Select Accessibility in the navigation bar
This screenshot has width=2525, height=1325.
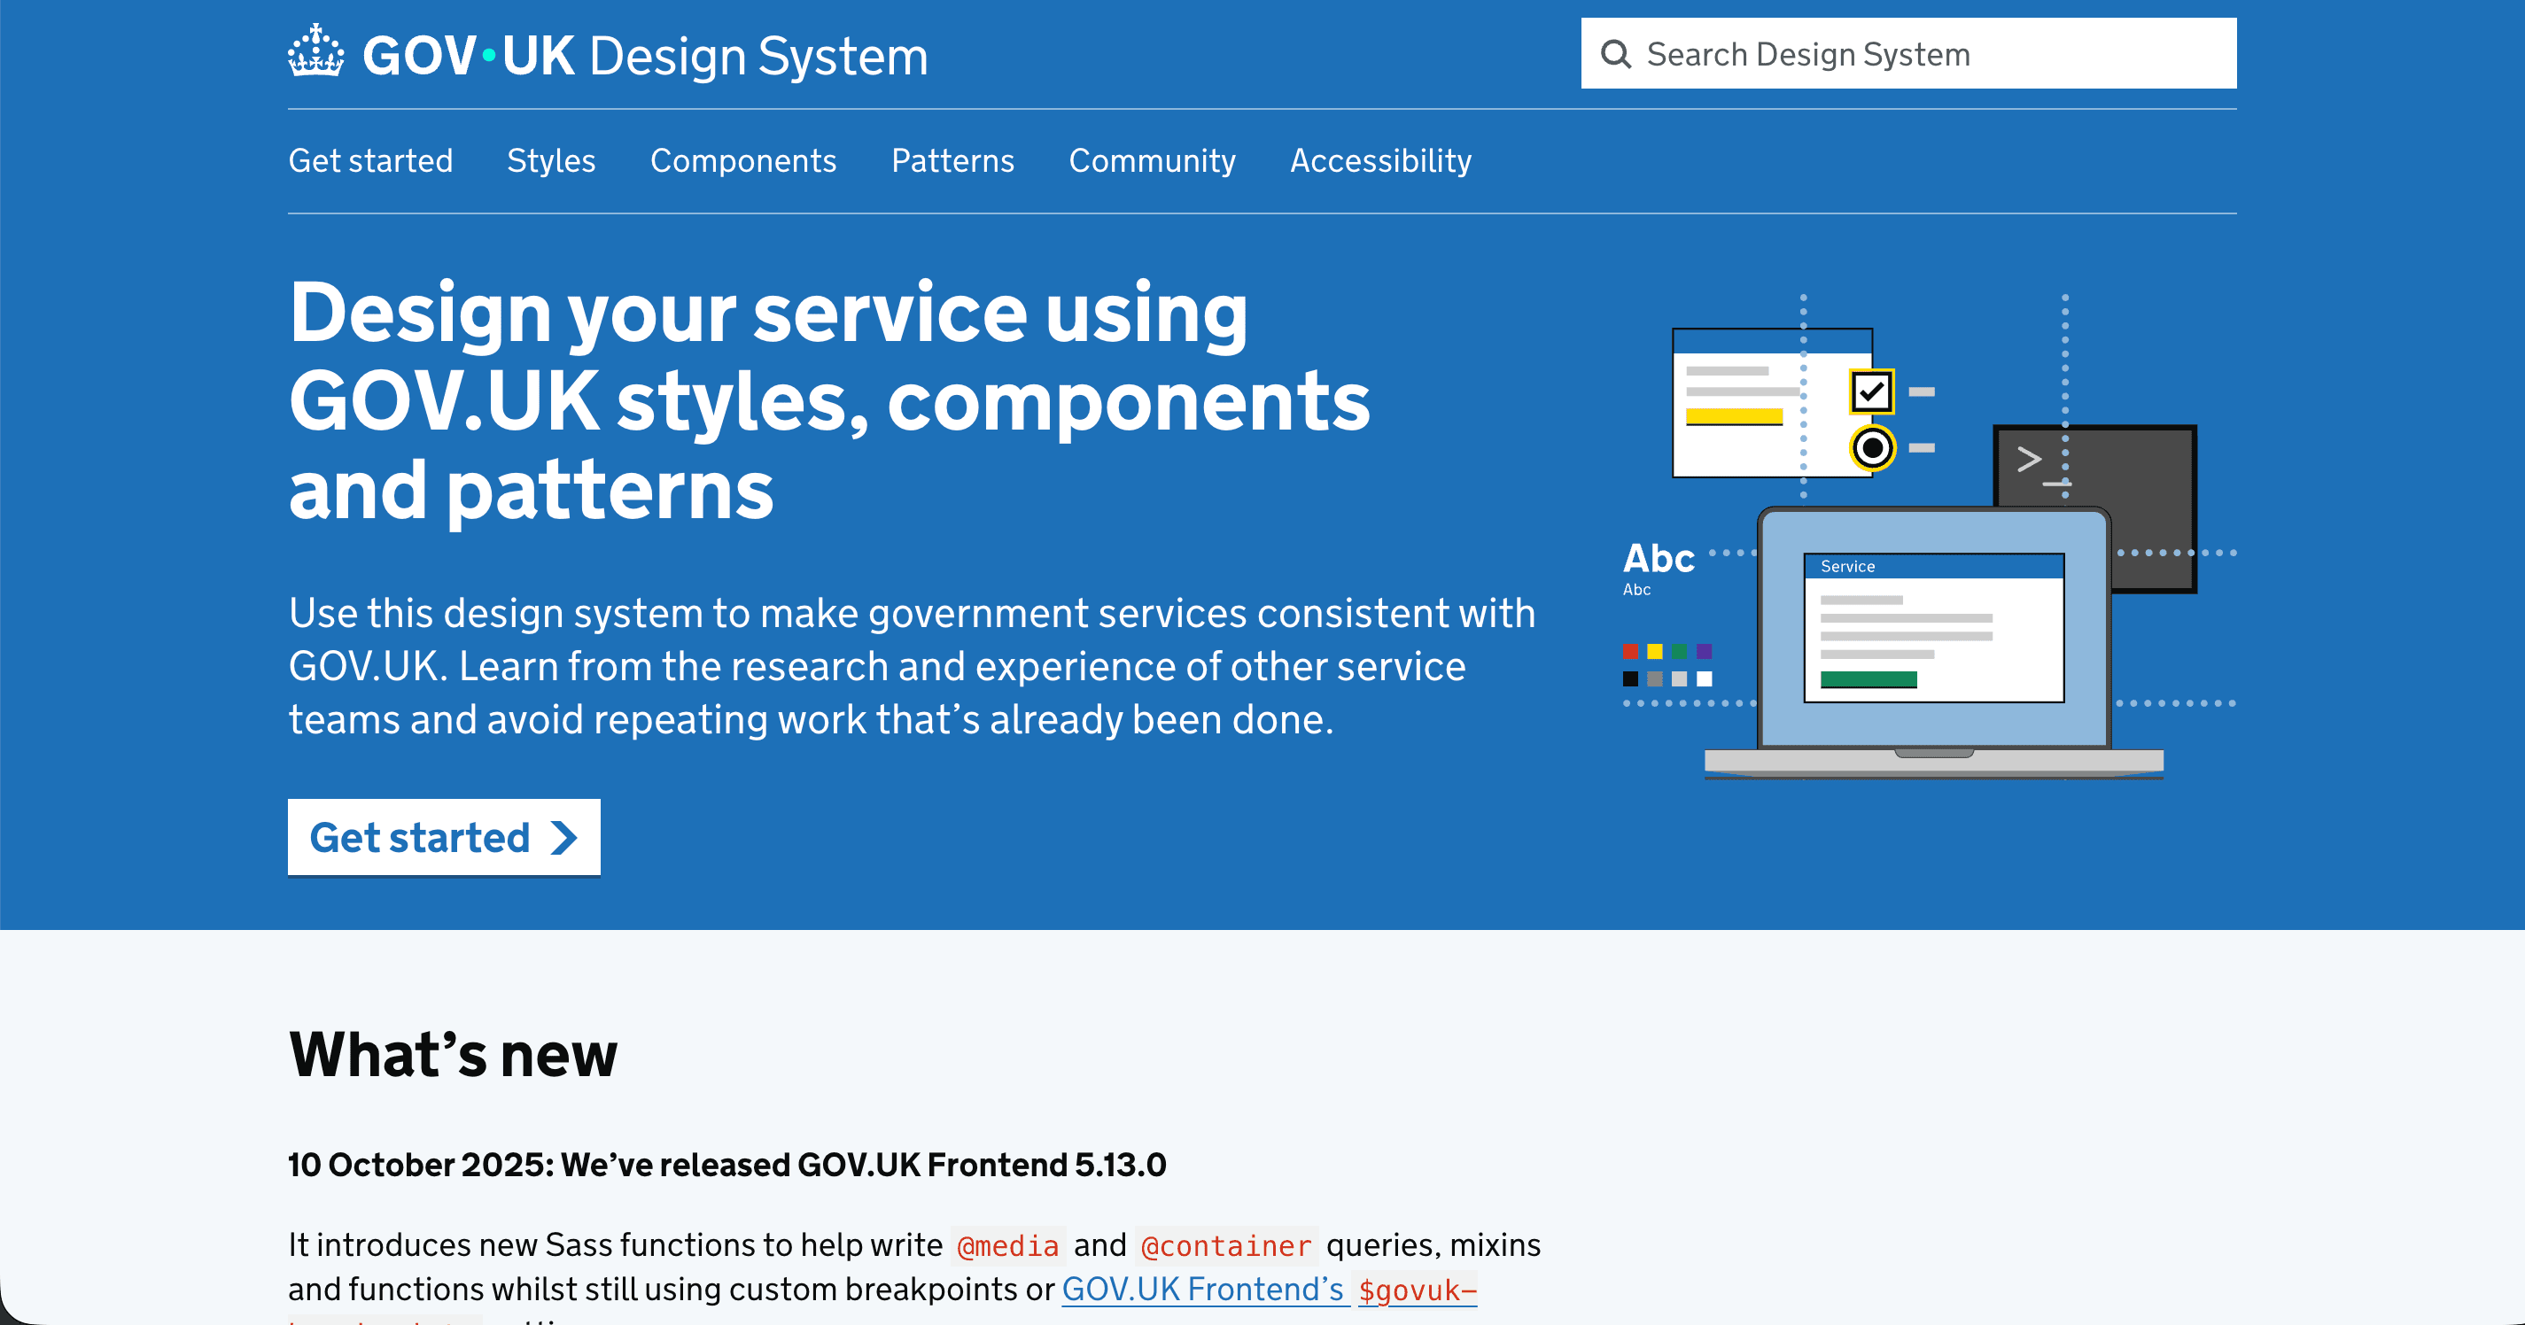tap(1380, 160)
